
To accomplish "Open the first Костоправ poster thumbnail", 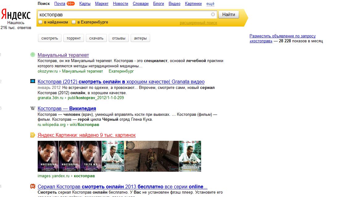I will (48, 156).
